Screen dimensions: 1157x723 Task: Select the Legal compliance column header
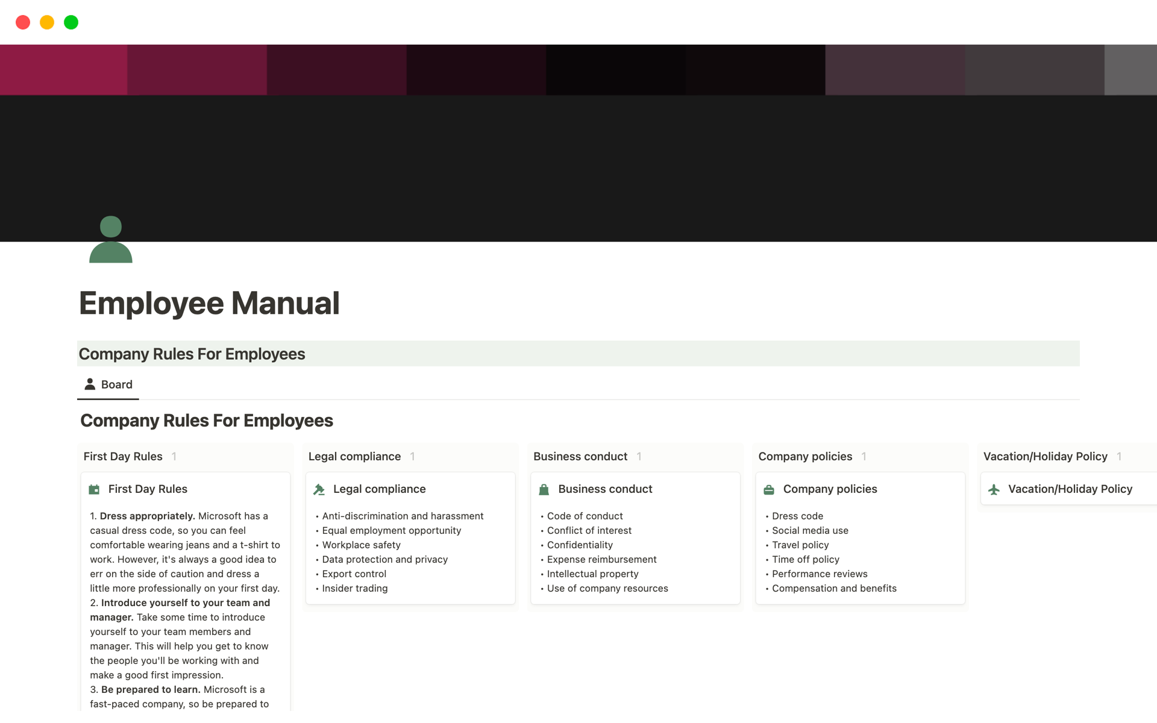pos(354,456)
